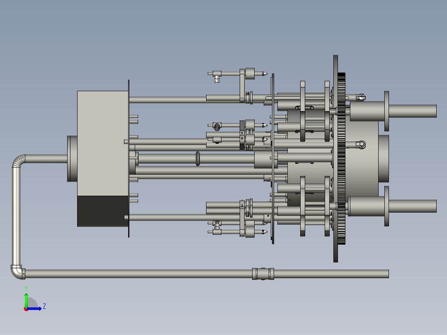Select the upper right output shaft

[413, 111]
